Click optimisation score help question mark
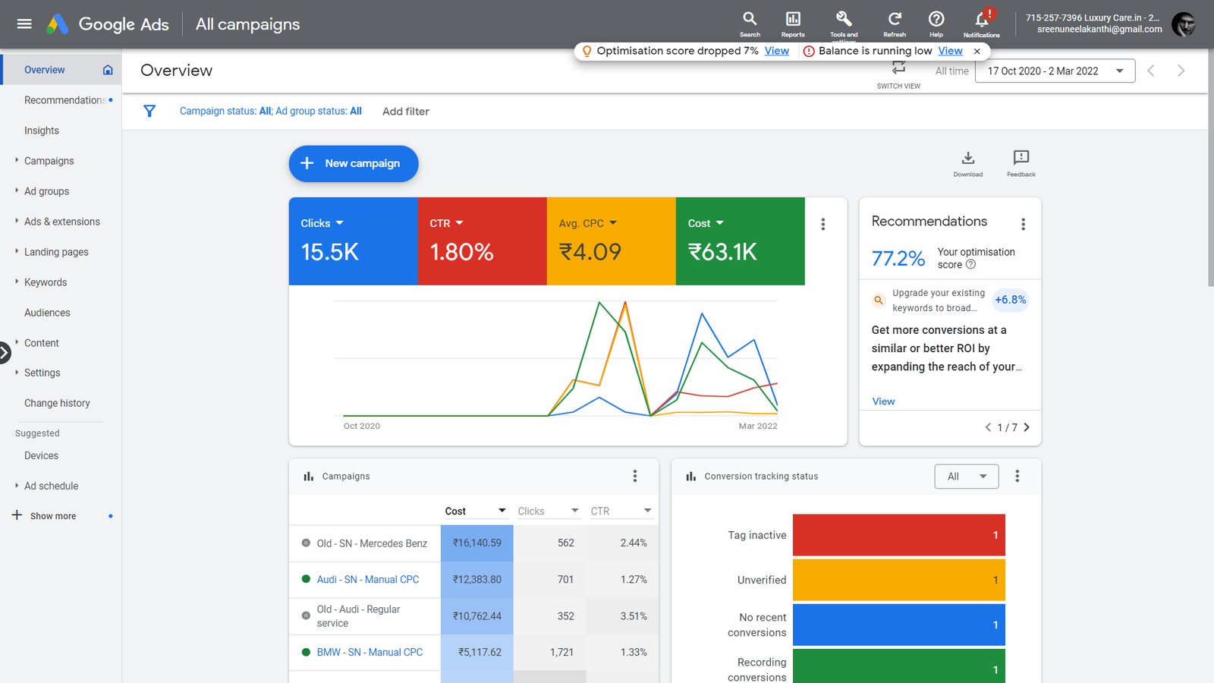 point(970,265)
